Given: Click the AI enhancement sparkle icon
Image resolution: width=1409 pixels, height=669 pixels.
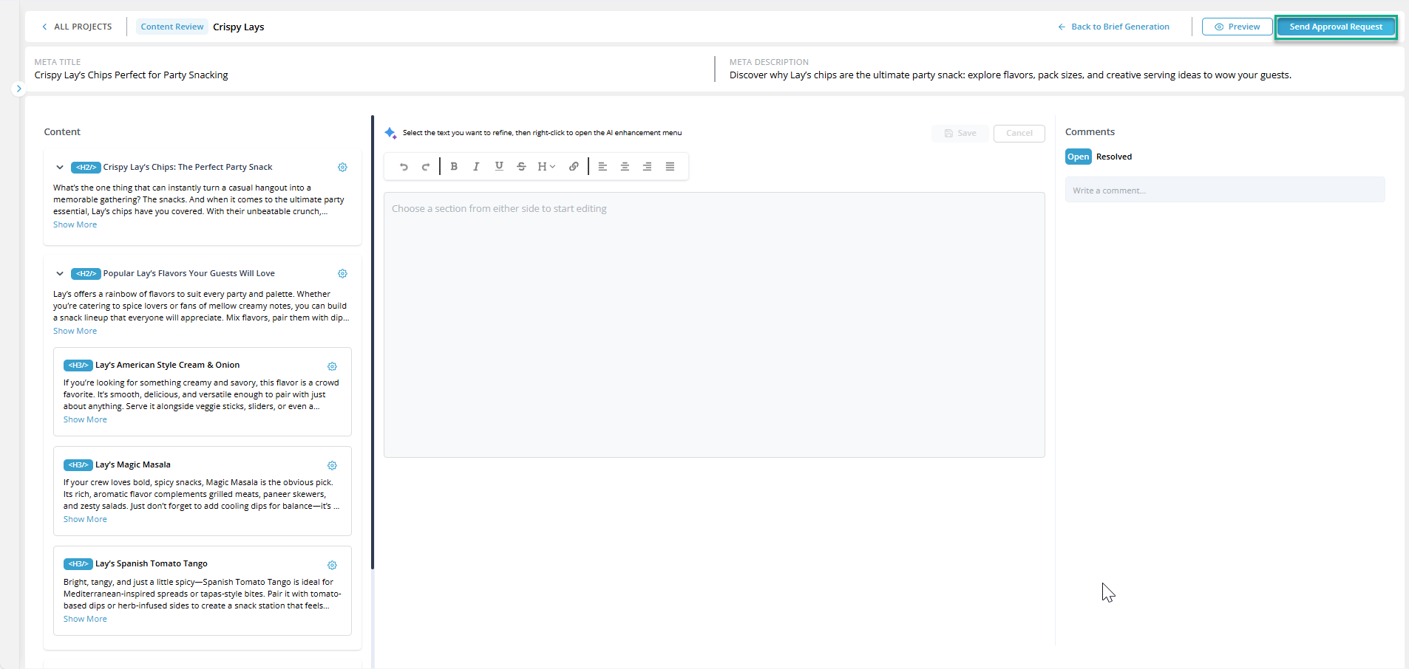Looking at the screenshot, I should (x=390, y=133).
